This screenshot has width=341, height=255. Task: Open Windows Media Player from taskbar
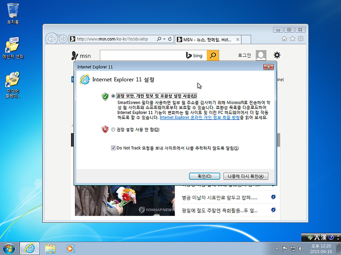click(x=70, y=248)
